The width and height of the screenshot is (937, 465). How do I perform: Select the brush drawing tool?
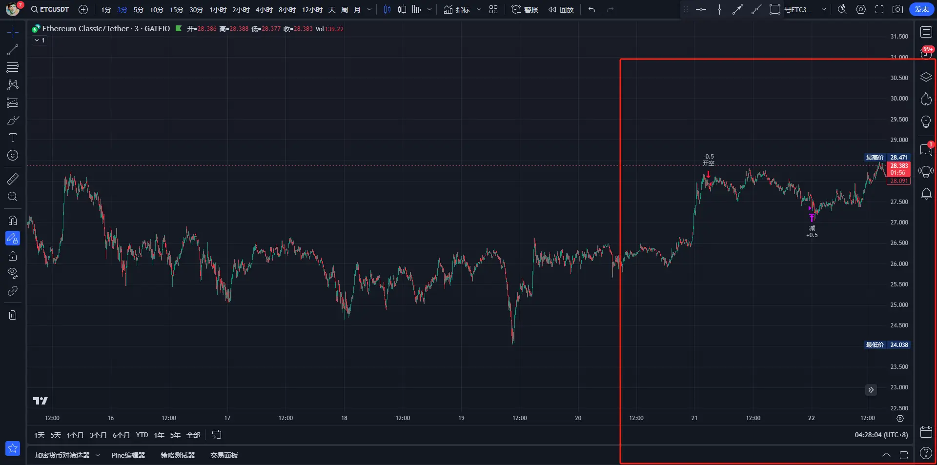click(13, 120)
